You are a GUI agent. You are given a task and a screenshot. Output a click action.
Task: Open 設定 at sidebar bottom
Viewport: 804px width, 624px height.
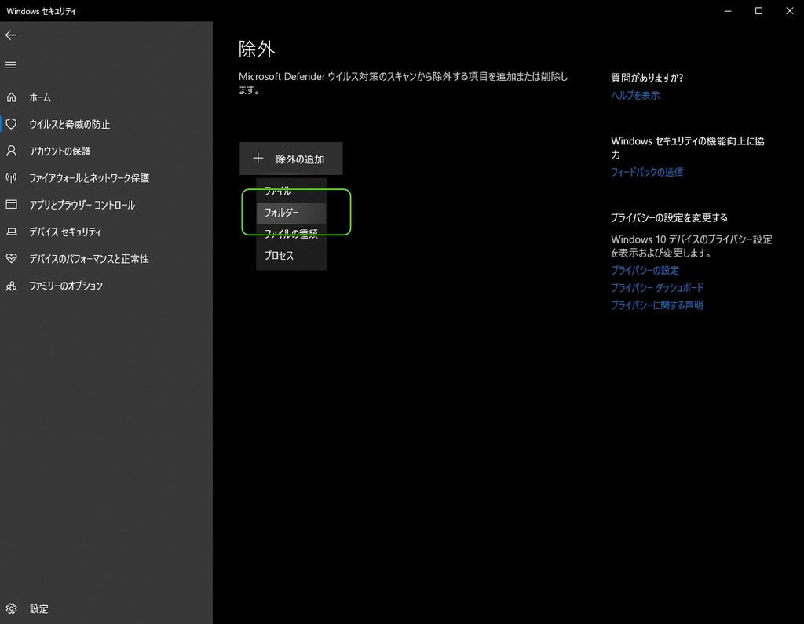106,608
